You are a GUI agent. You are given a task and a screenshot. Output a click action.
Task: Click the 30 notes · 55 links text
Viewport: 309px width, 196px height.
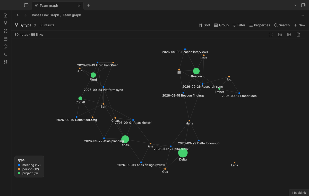(x=29, y=35)
